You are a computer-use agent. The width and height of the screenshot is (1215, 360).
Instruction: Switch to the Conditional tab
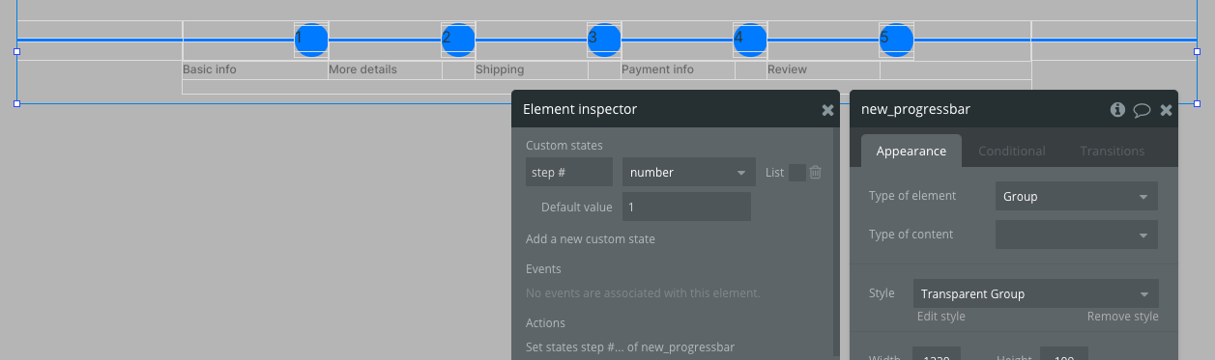click(x=1012, y=151)
